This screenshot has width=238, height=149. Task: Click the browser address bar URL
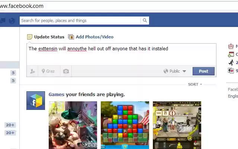click(x=22, y=6)
